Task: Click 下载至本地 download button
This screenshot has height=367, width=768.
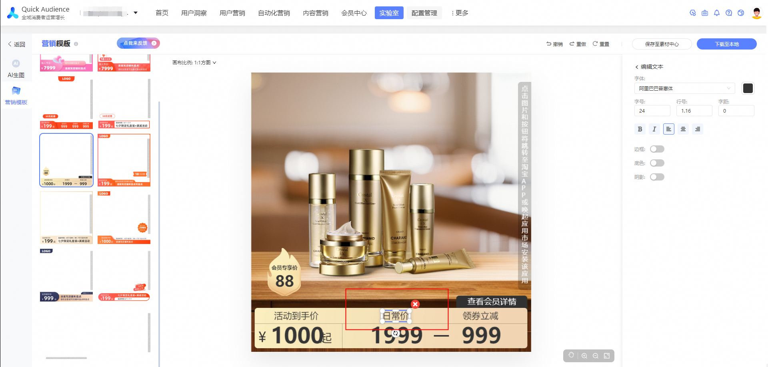Action: click(727, 44)
